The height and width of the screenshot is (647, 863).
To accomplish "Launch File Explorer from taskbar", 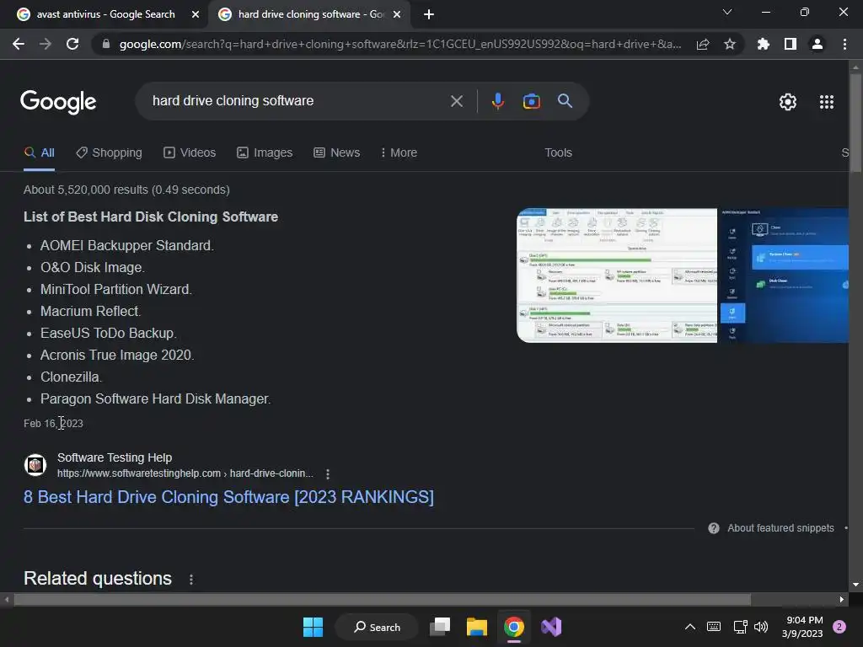I will 477,627.
